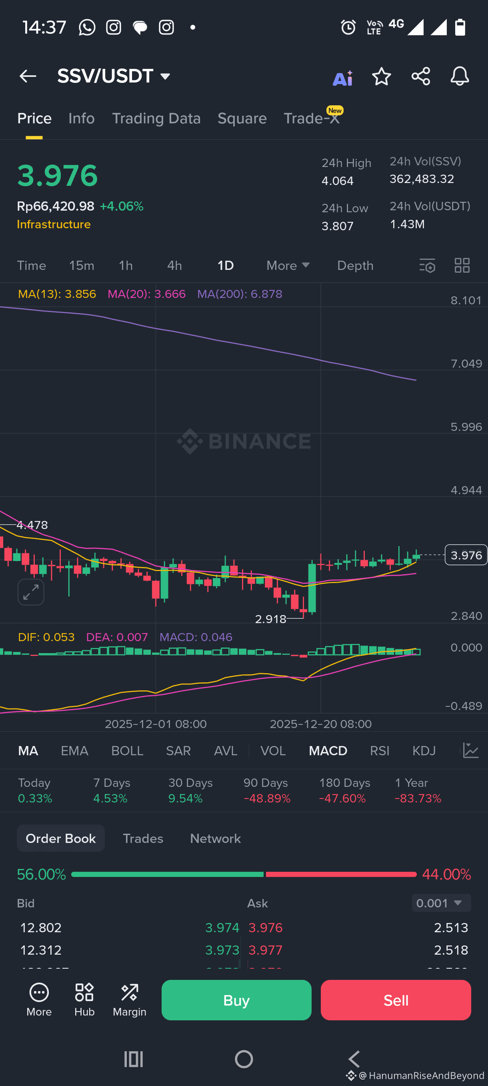Open the SSV/USDT pair selector dropdown
This screenshot has height=1086, width=488.
coord(114,76)
